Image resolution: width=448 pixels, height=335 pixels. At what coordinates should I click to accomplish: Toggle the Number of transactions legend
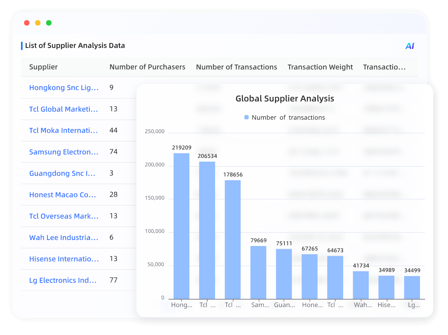[289, 117]
